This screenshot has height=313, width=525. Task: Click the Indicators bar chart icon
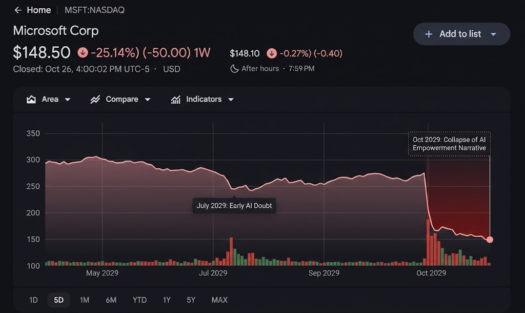coord(176,100)
